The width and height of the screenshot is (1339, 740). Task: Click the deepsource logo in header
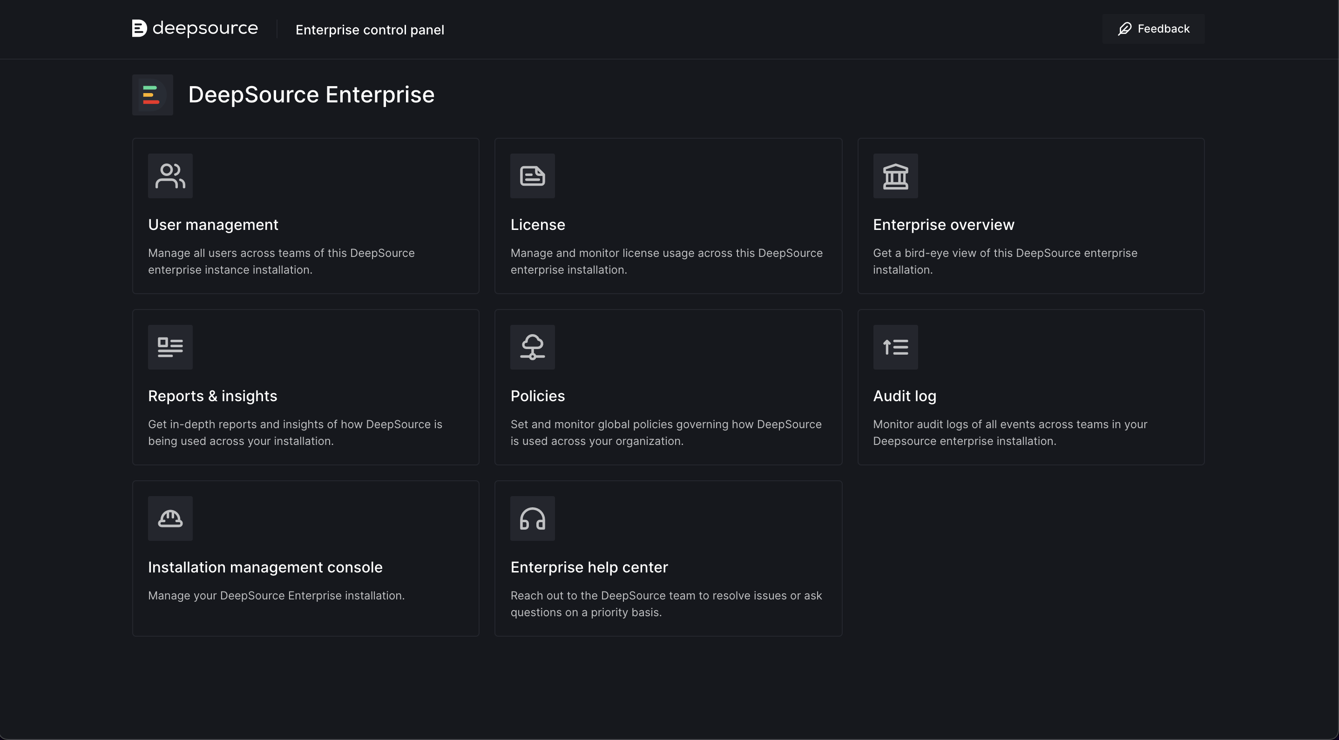(195, 28)
